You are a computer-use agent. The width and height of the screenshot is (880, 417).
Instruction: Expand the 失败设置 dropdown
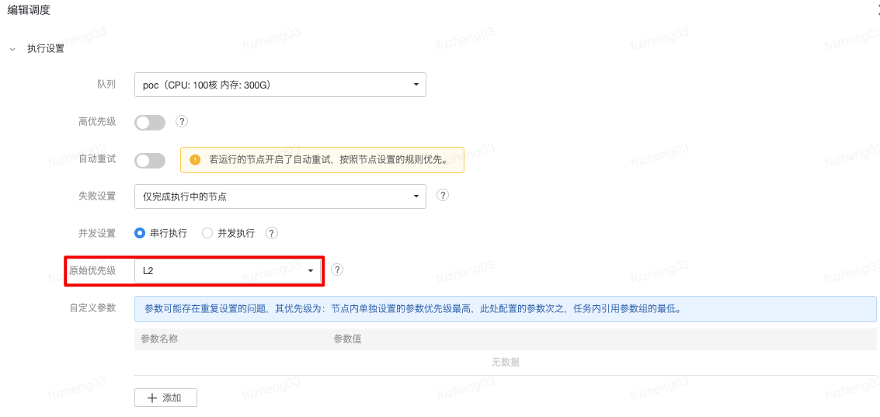tap(280, 196)
